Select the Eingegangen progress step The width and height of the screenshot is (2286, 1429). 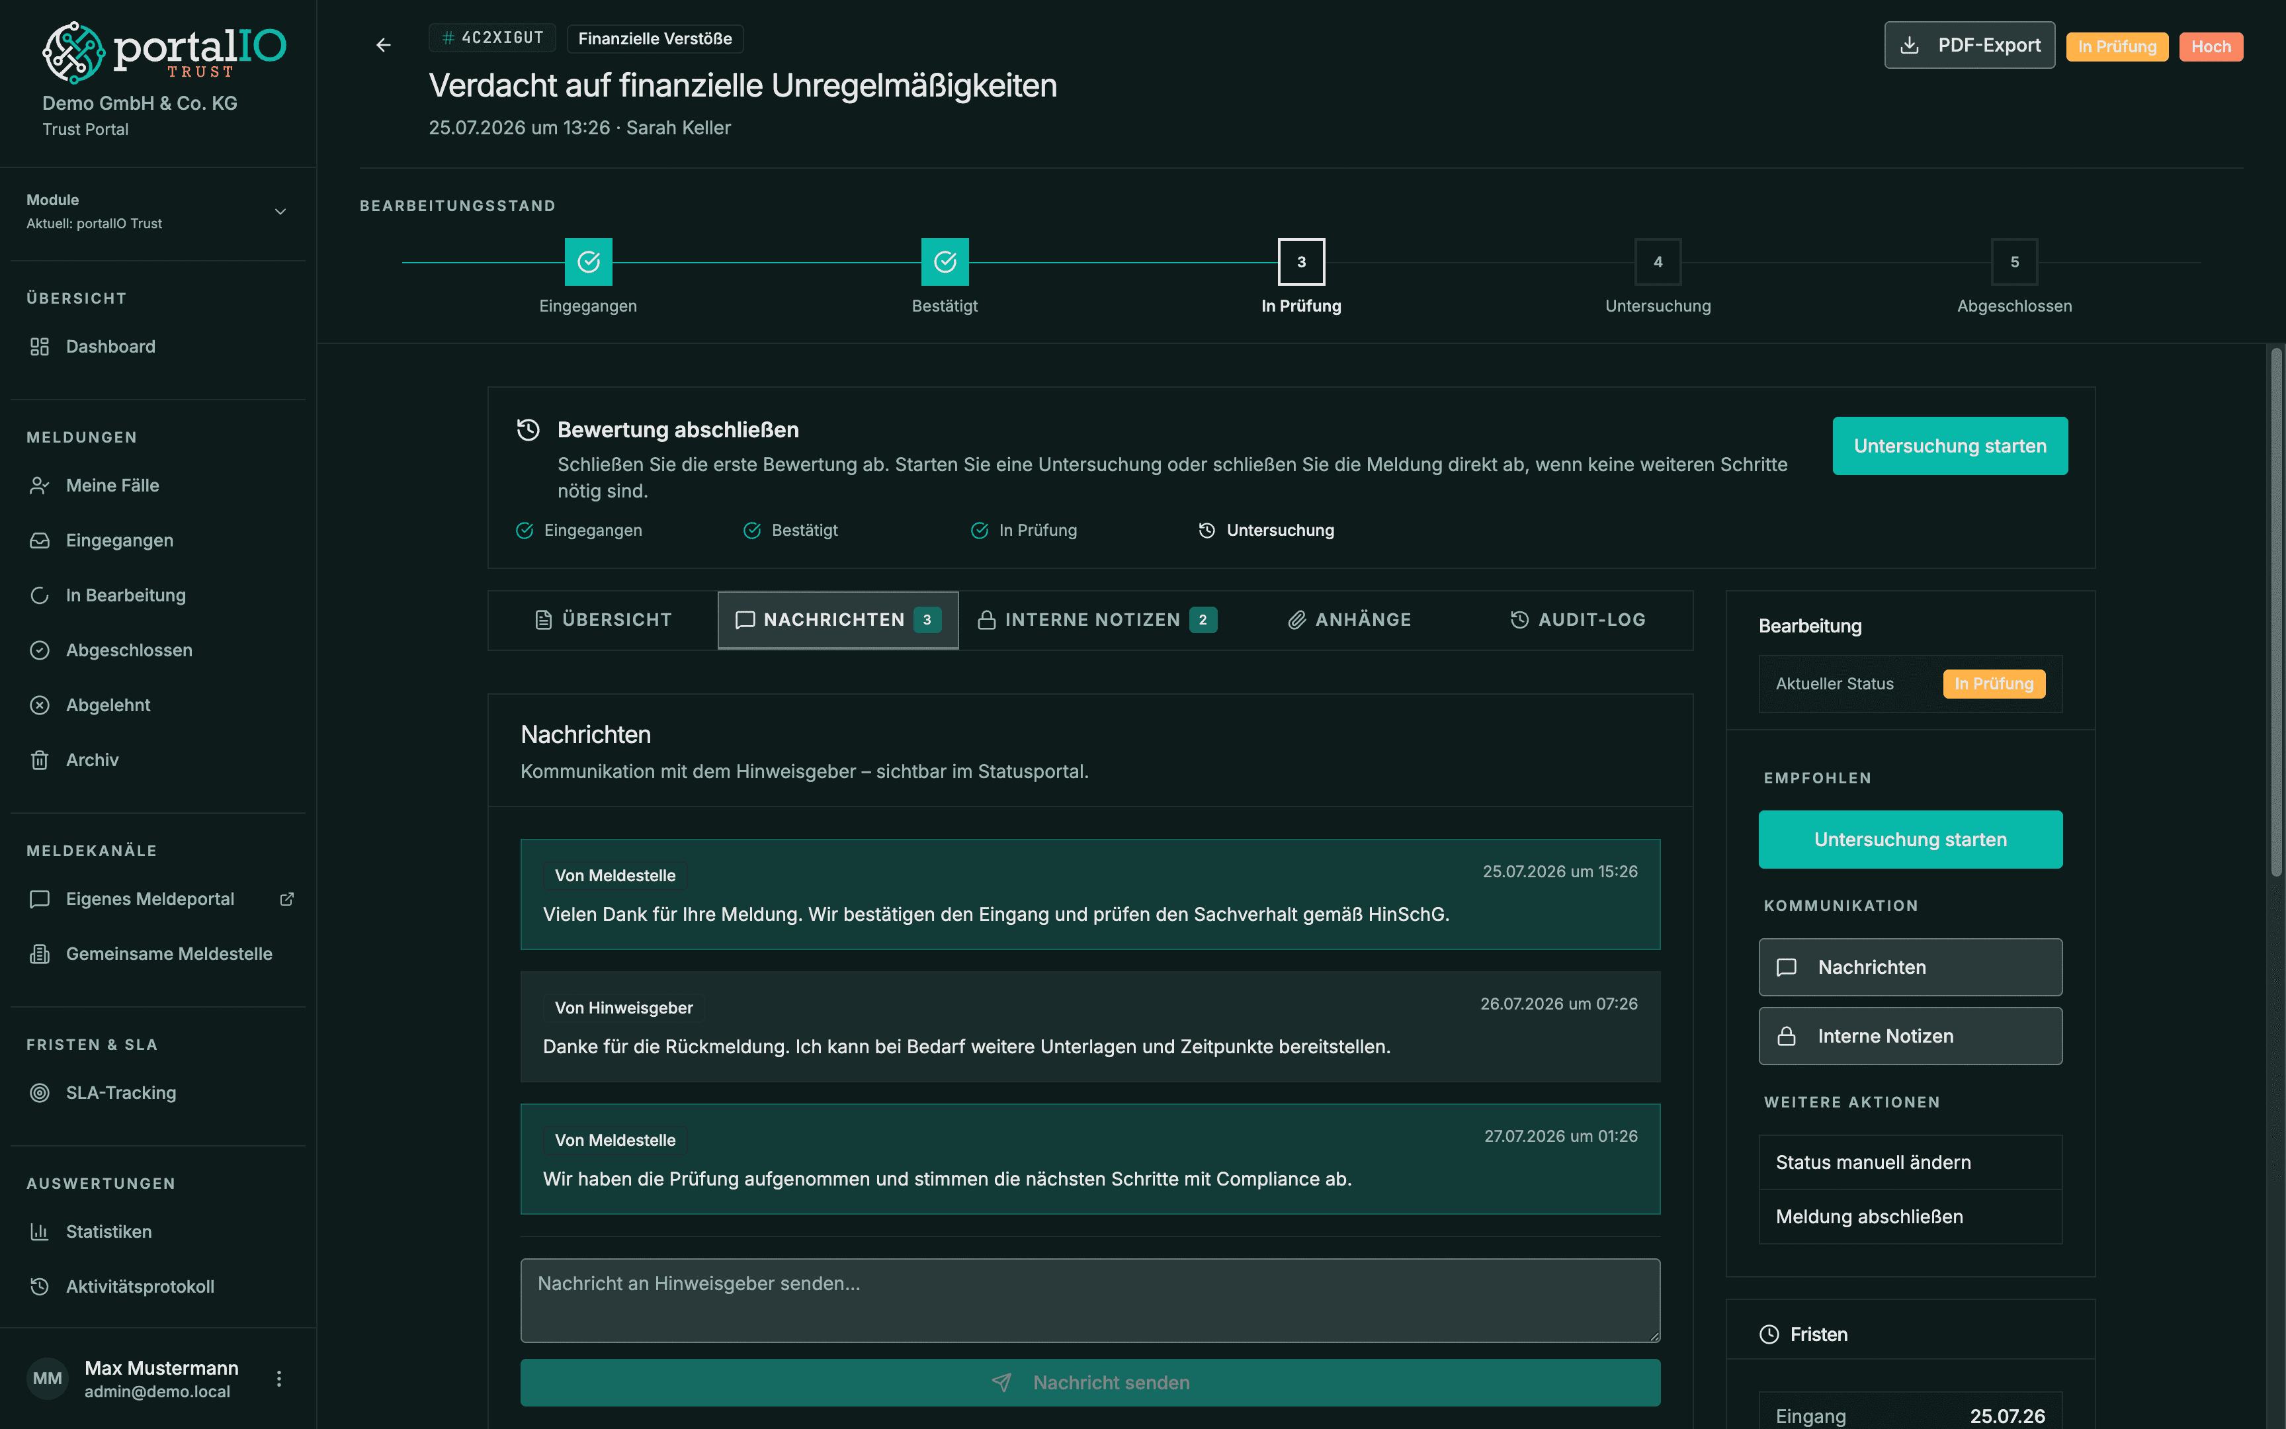[x=589, y=262]
